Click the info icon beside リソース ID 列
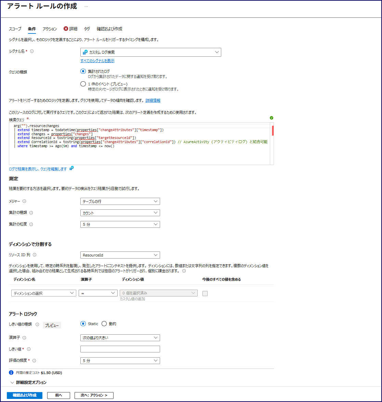Viewport: 382px width, 402px height. point(35,255)
